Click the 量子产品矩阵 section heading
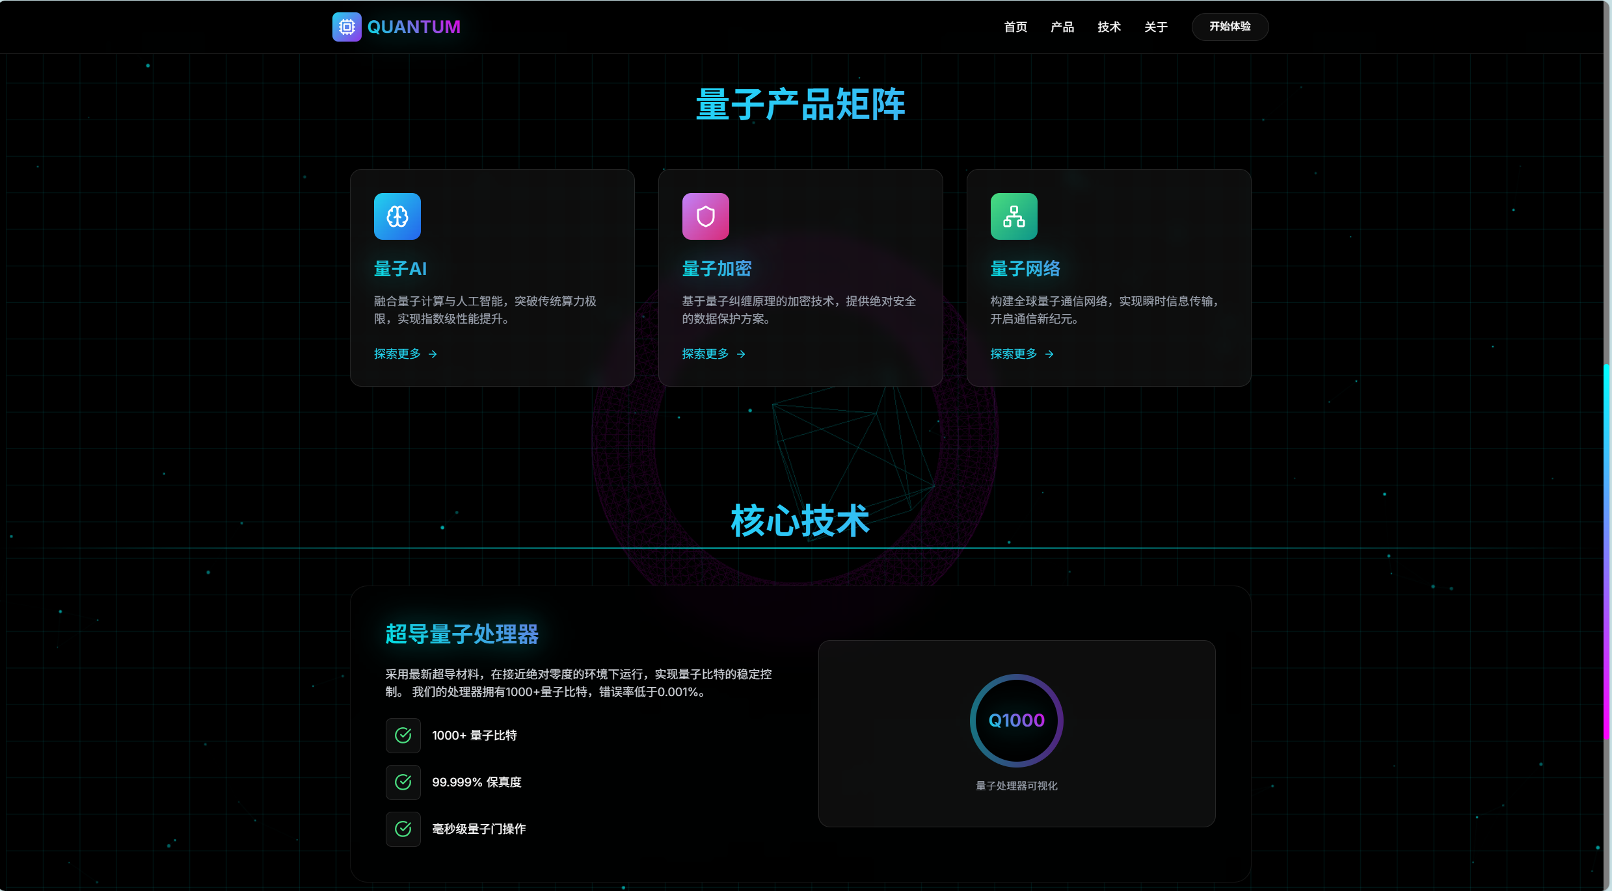Screen dimensions: 1612x891 click(800, 104)
